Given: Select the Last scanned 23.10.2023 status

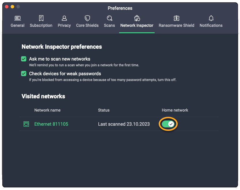Looking at the screenshot, I should click(x=124, y=124).
